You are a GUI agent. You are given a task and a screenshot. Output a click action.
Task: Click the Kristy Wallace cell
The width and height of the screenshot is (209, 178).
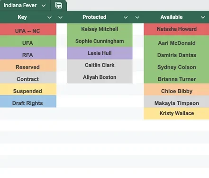[176, 113]
